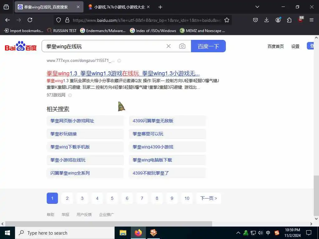This screenshot has height=239, width=319.
Task: Open the RUSSIAN TEST bookmark
Action: point(62,31)
